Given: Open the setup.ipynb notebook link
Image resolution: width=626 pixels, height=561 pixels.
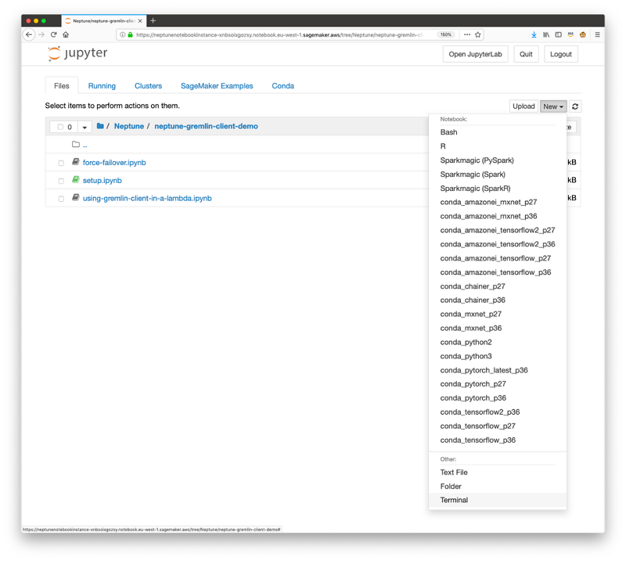Looking at the screenshot, I should (x=103, y=181).
